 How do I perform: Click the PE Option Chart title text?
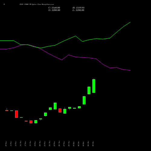(x=37, y=5)
